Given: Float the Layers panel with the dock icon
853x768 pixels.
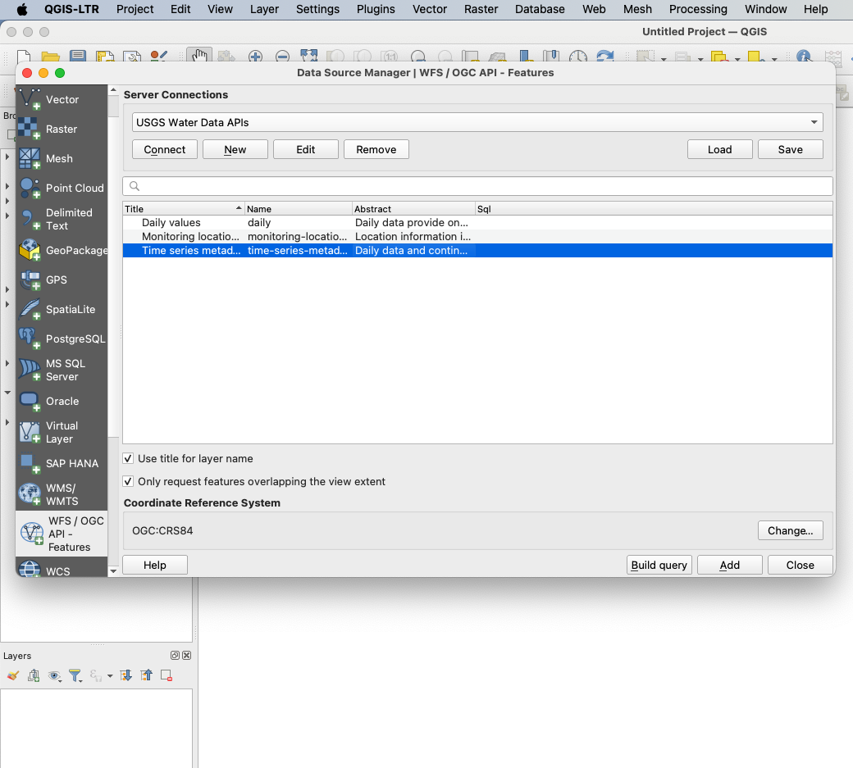Looking at the screenshot, I should click(x=176, y=655).
